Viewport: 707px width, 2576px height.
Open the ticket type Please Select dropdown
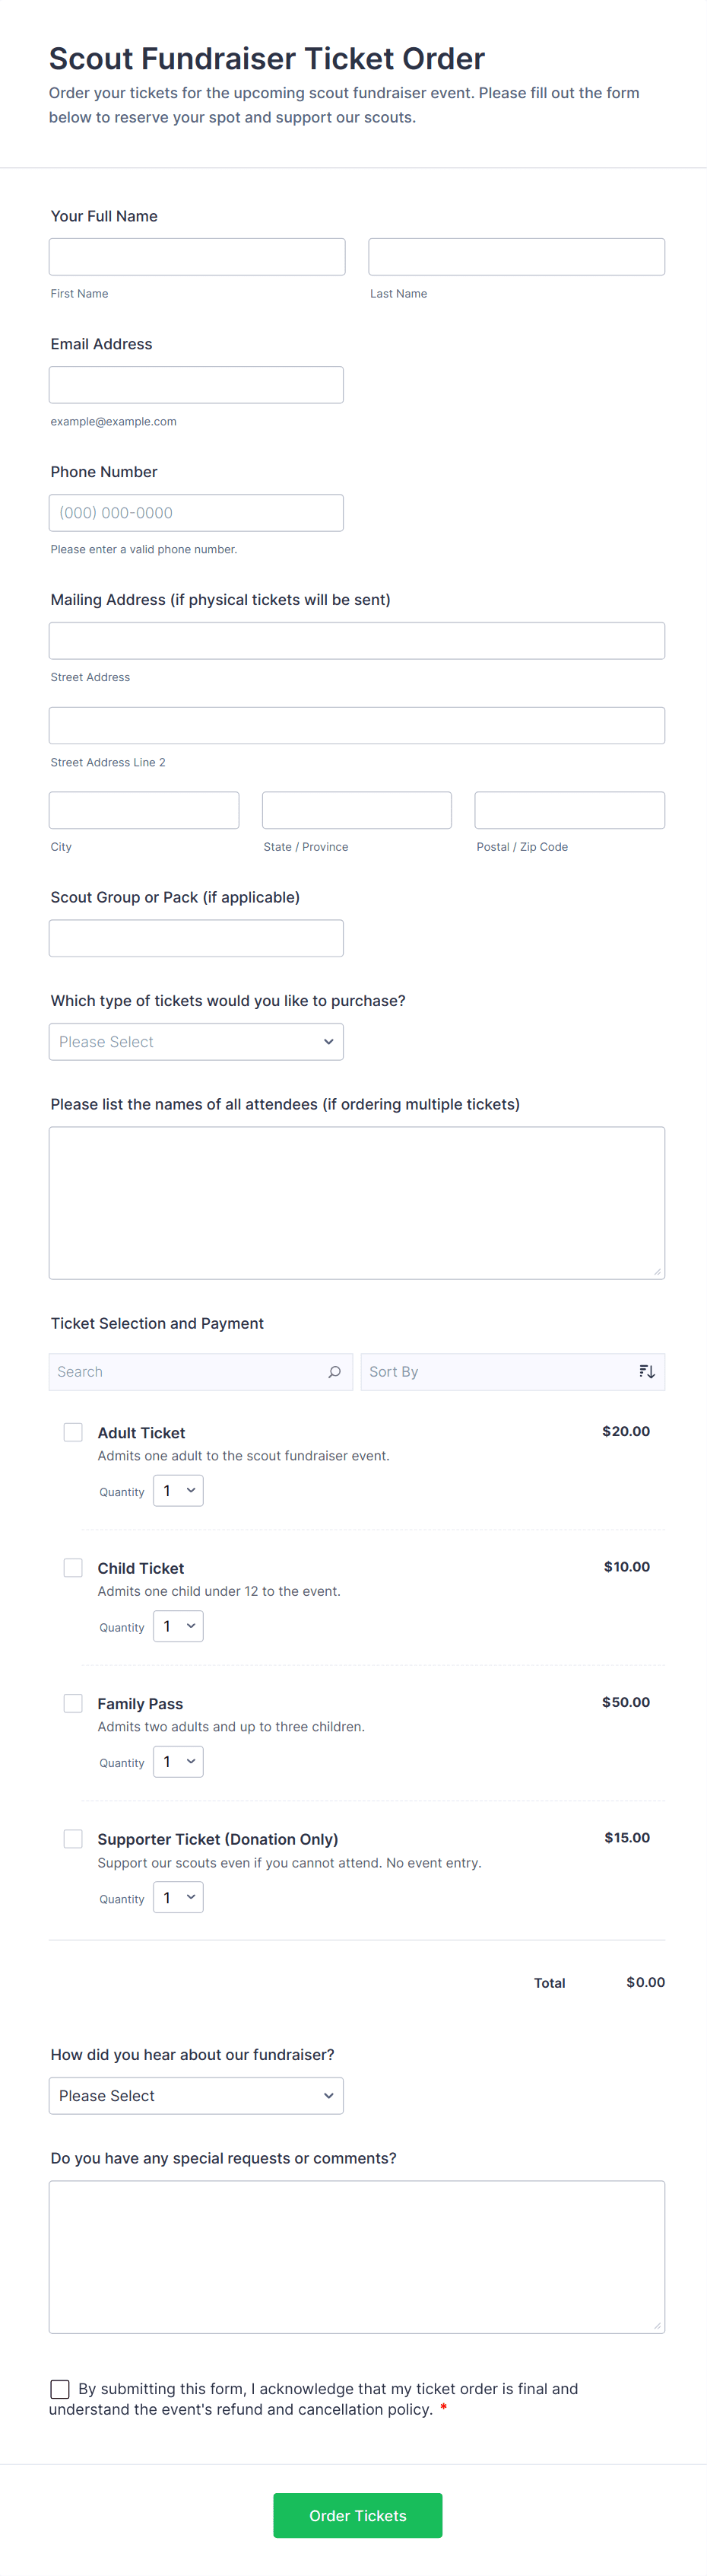[x=195, y=1041]
